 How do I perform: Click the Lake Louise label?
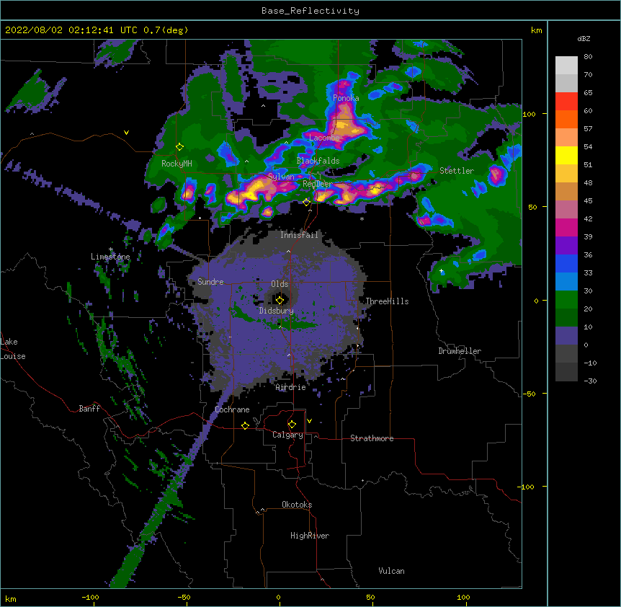(12, 349)
